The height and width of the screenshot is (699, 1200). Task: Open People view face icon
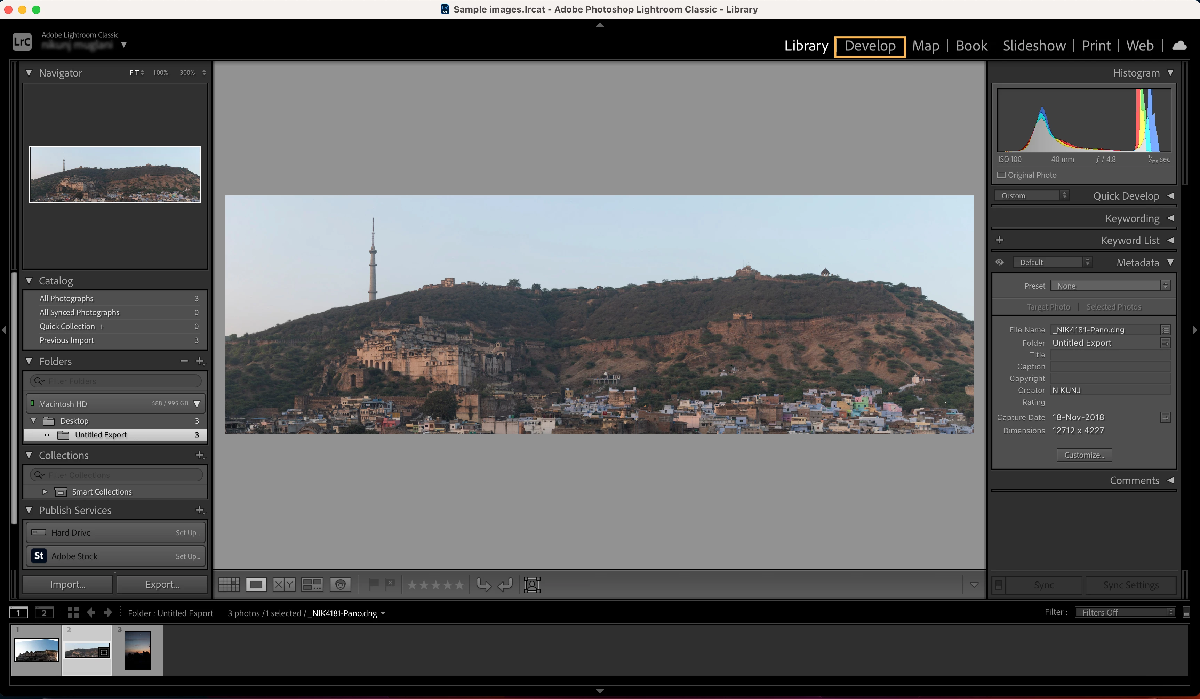(341, 585)
